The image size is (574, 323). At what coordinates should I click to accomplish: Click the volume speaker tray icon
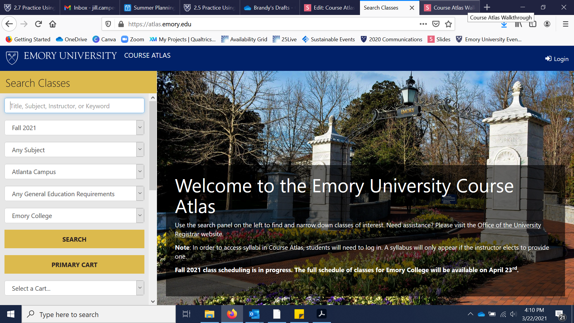(x=513, y=314)
